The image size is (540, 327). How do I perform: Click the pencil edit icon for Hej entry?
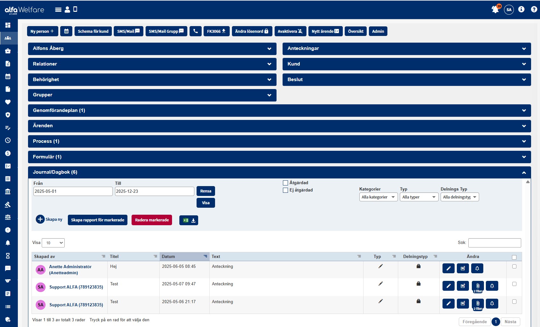[448, 268]
